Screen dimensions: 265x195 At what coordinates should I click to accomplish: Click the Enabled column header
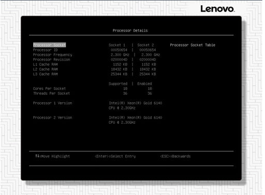click(x=144, y=84)
